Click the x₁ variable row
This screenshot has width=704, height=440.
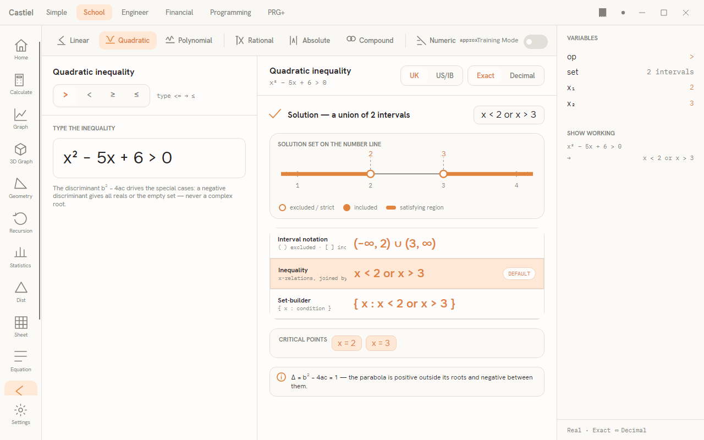pyautogui.click(x=630, y=87)
